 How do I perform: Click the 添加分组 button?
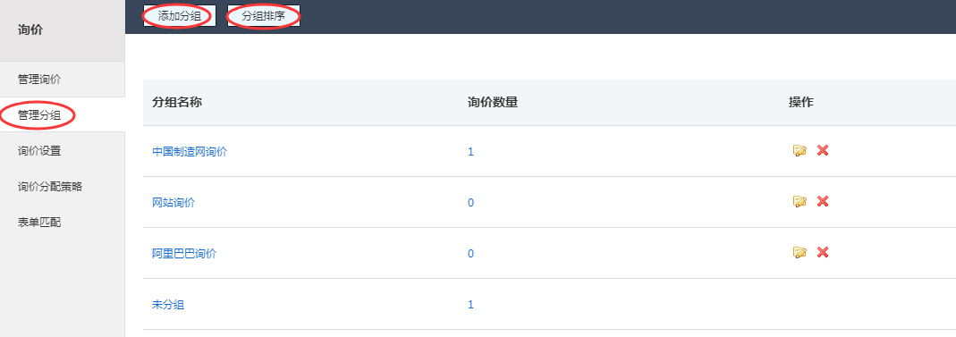tap(179, 16)
